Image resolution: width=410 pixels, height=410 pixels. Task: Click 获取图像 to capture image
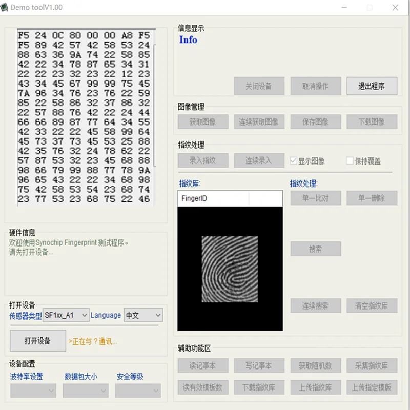[203, 121]
